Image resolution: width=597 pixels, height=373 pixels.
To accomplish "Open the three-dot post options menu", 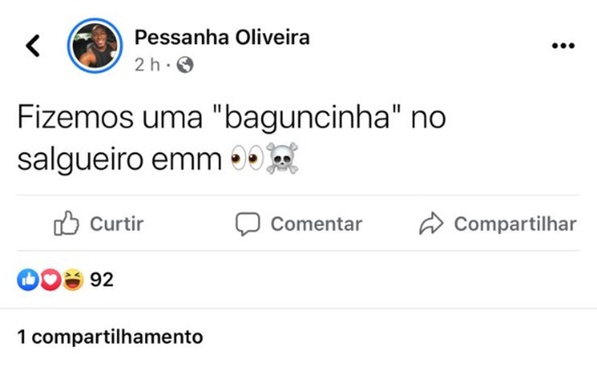I will tap(562, 46).
